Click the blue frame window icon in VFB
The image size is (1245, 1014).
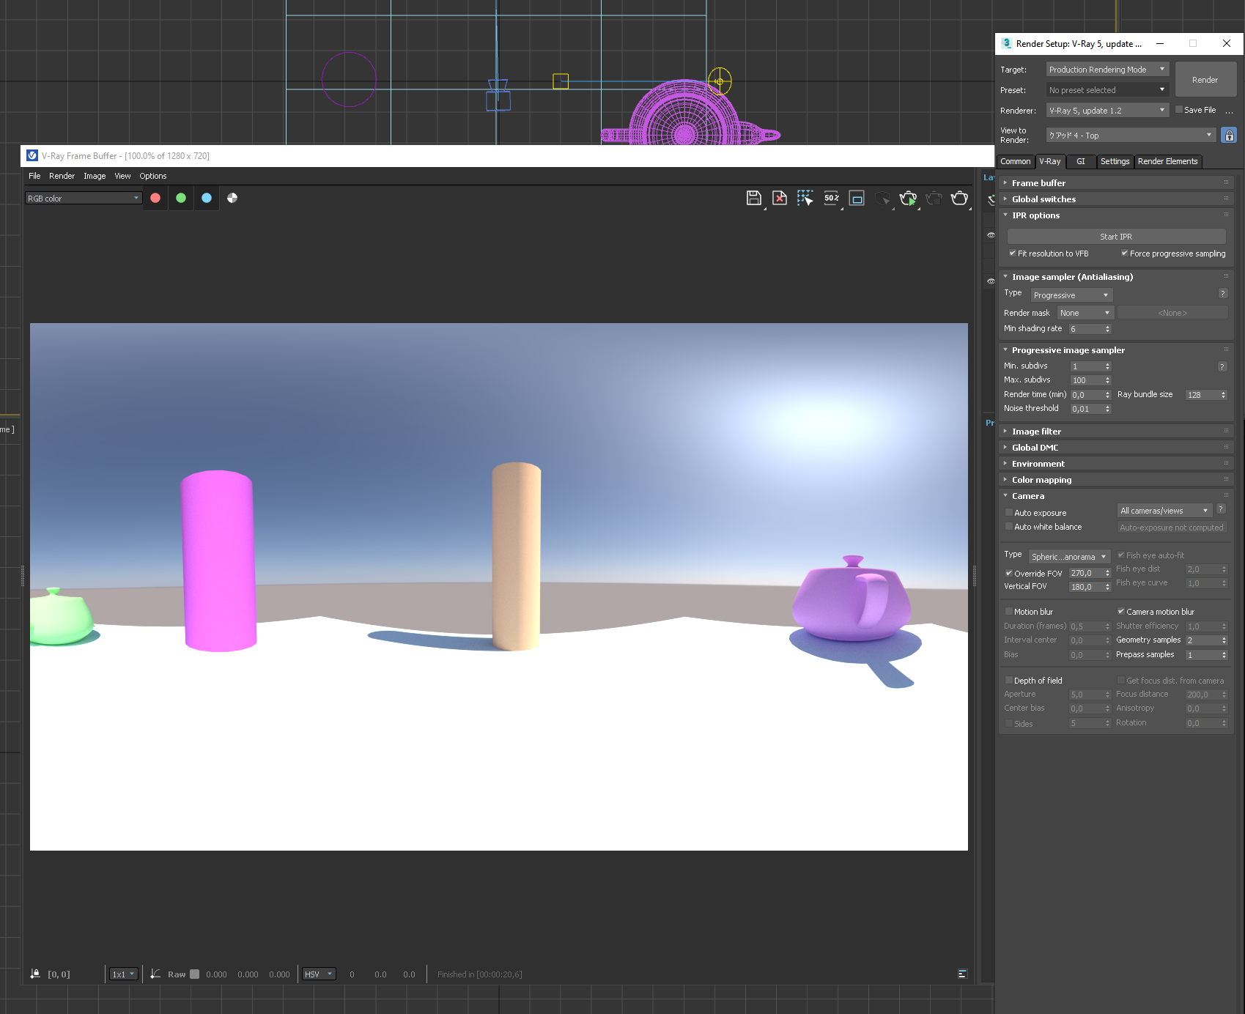[857, 198]
